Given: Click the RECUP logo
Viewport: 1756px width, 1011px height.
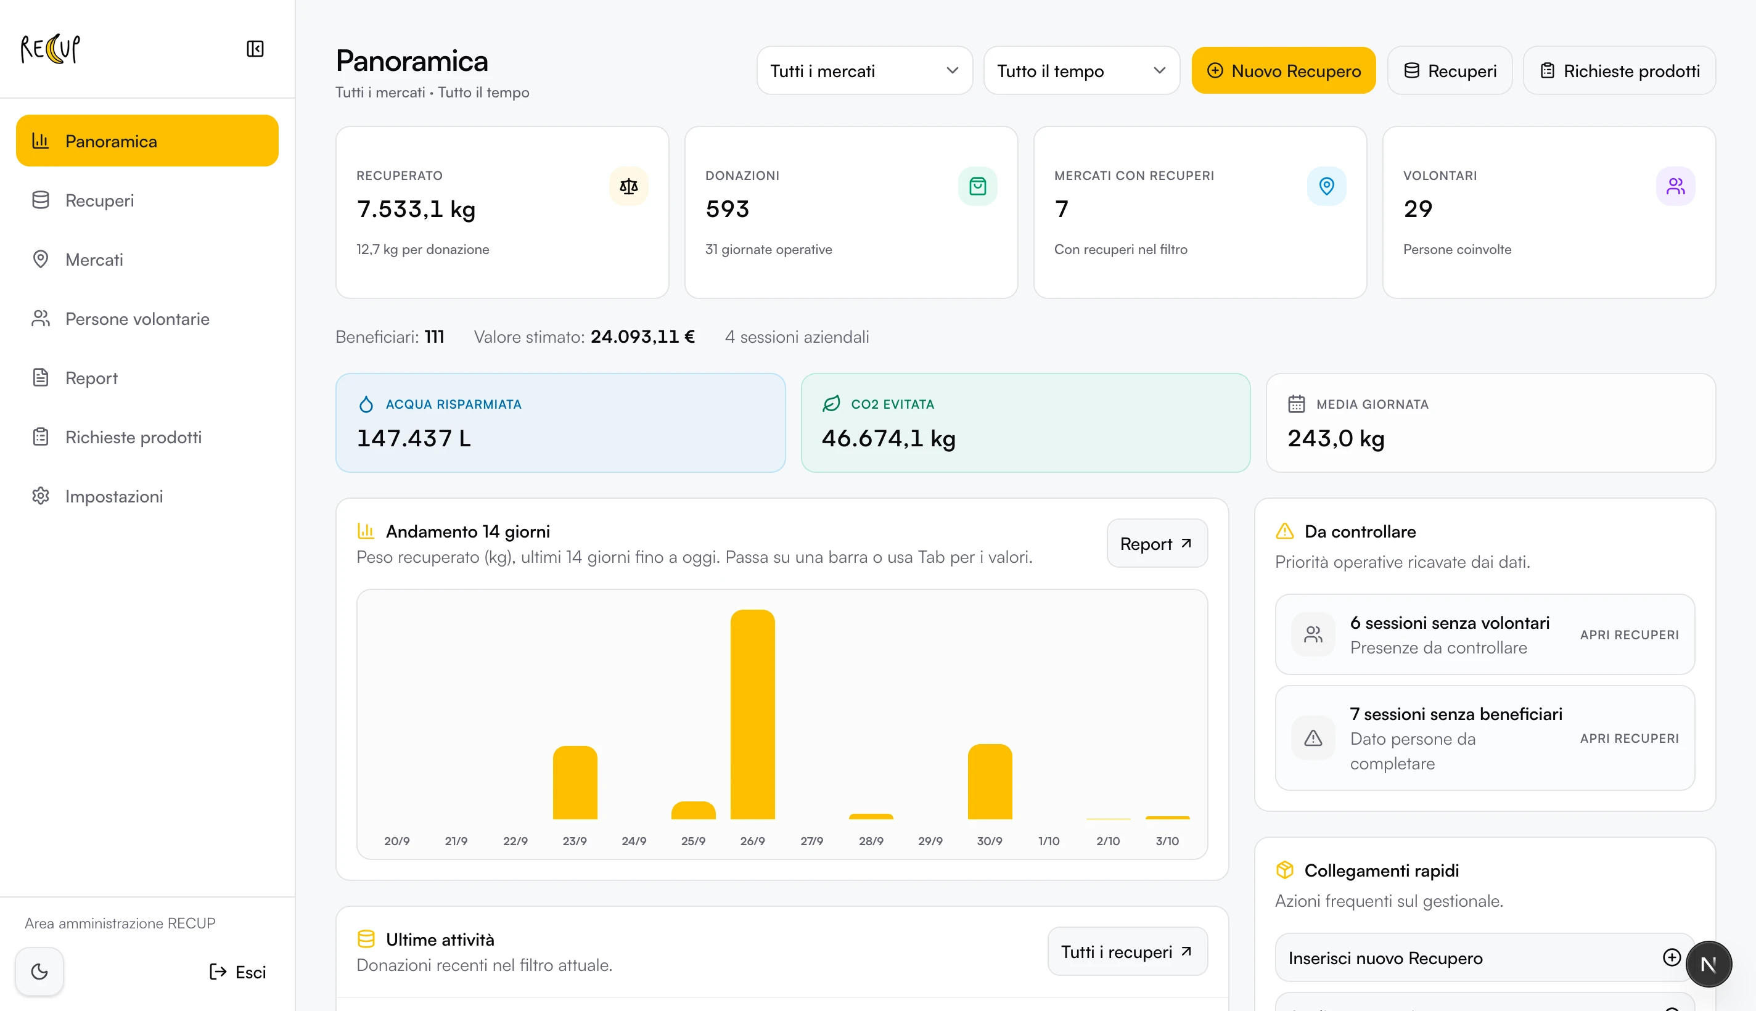Looking at the screenshot, I should 50,49.
